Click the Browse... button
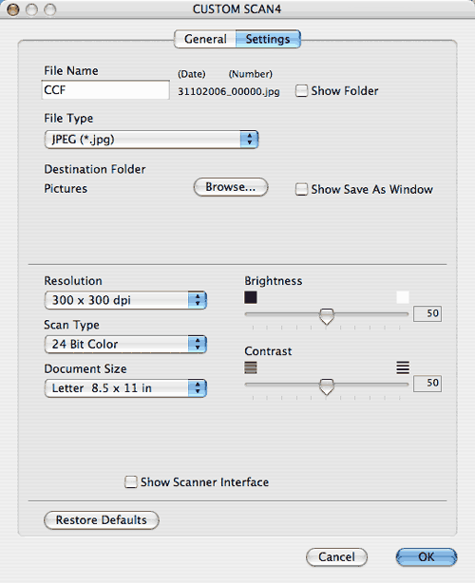The height and width of the screenshot is (583, 475). click(231, 187)
